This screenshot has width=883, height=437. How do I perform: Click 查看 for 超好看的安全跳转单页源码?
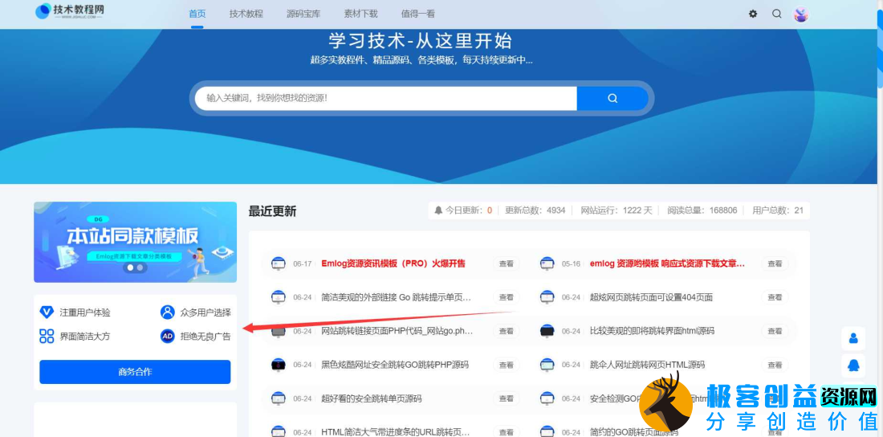click(x=507, y=398)
